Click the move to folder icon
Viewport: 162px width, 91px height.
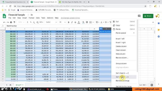pos(32,15)
